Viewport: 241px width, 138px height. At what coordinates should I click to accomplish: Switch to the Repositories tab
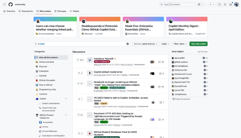click(x=26, y=11)
